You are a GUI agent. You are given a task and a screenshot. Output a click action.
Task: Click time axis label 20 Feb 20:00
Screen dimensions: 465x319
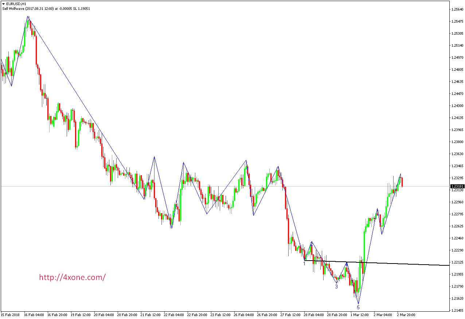(x=128, y=315)
